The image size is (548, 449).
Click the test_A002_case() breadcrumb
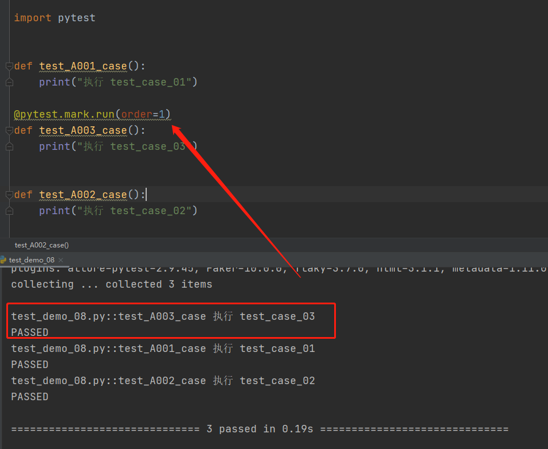coord(42,245)
